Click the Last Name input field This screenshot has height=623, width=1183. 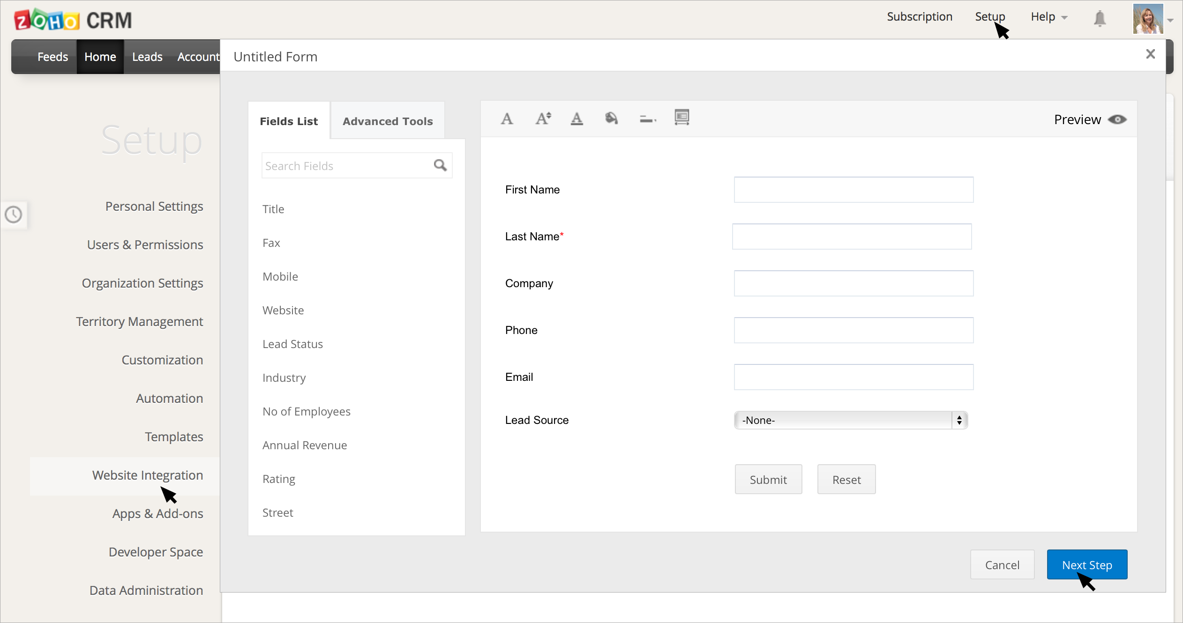[852, 237]
